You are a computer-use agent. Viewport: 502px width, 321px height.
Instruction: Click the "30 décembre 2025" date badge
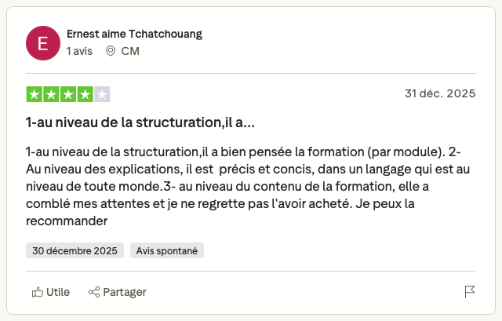pos(75,250)
